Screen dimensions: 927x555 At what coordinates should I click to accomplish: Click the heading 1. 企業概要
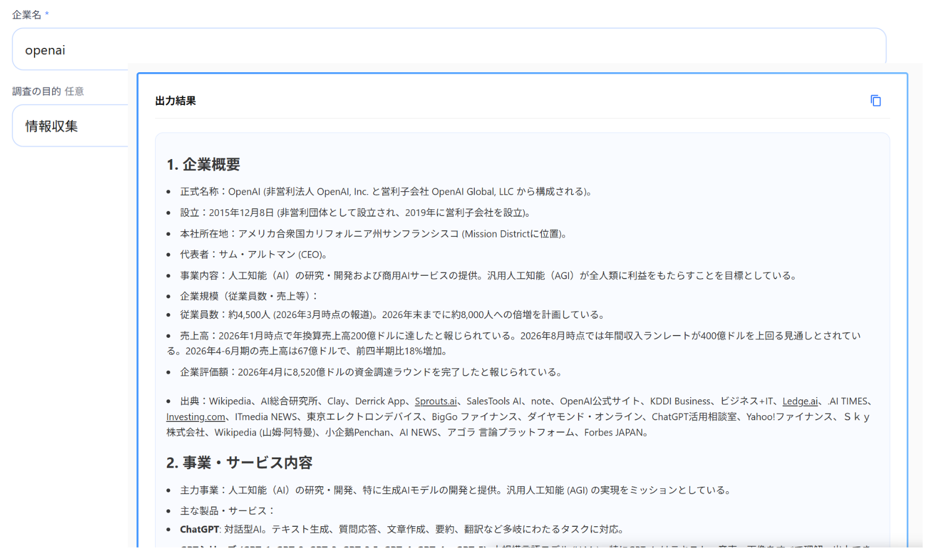(x=204, y=165)
